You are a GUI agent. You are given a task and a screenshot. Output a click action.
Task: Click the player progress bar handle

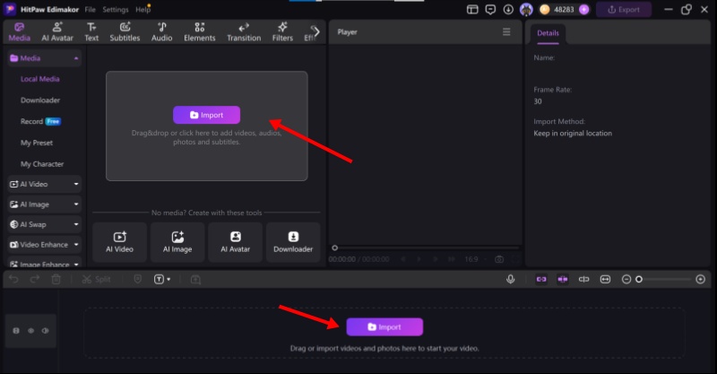[x=334, y=248]
